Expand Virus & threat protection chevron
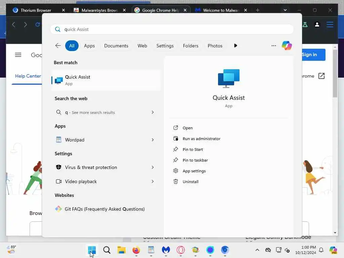This screenshot has height=258, width=344. coord(153,167)
